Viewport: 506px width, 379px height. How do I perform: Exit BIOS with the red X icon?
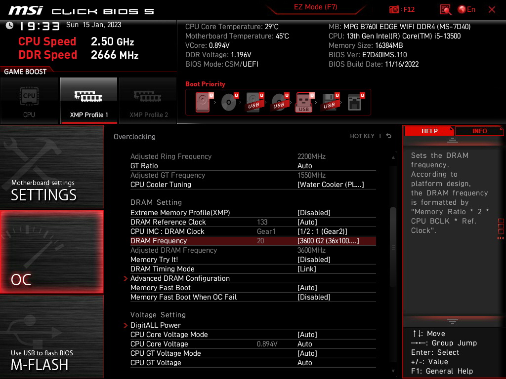pos(492,10)
